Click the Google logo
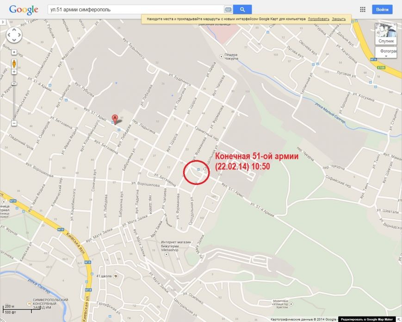402x322 pixels. point(24,10)
